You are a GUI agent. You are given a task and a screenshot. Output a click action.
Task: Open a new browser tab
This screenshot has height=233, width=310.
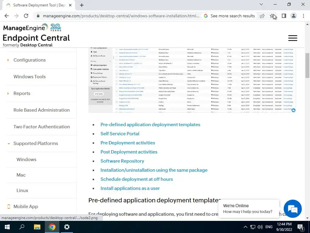82,5
